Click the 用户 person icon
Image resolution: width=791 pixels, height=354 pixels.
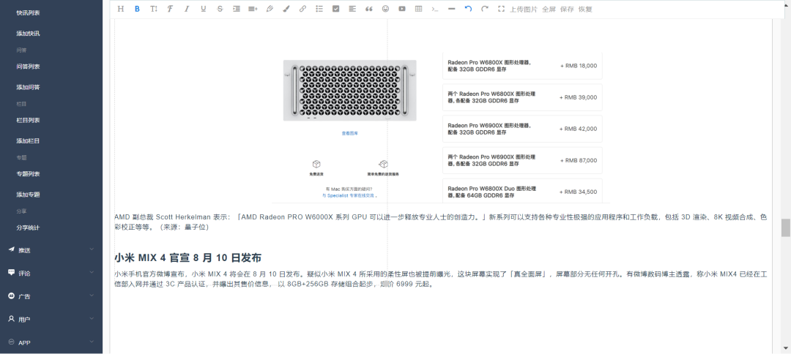point(11,319)
